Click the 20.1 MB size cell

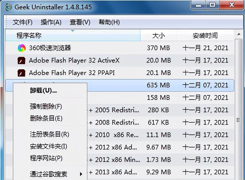158,73
